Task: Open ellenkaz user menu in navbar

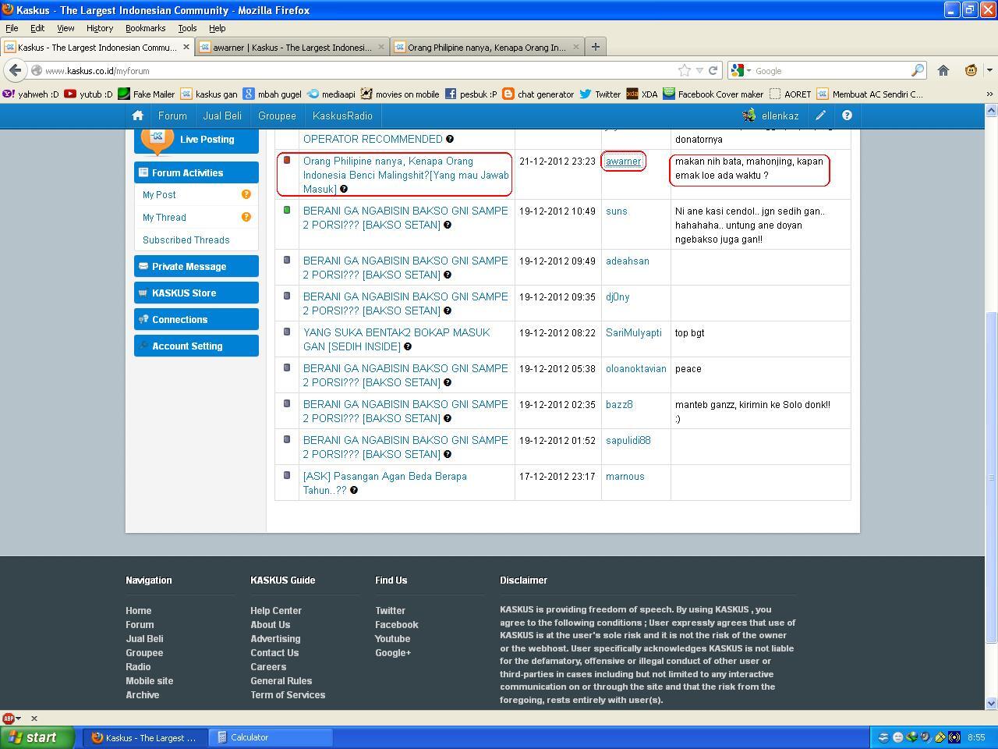Action: [770, 115]
